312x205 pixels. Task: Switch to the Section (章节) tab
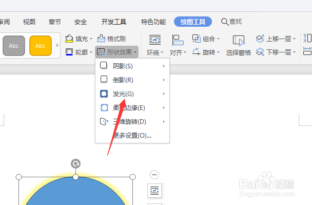(x=55, y=22)
